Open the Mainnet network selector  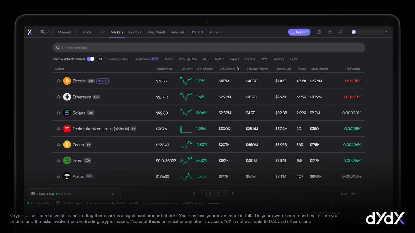(64, 32)
